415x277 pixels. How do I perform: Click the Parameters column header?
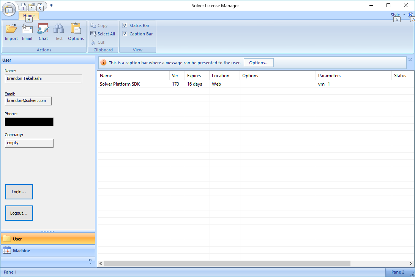point(354,76)
